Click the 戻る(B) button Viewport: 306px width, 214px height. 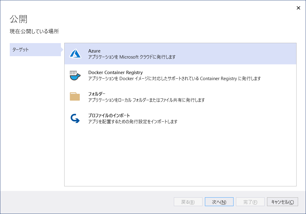coord(188,202)
